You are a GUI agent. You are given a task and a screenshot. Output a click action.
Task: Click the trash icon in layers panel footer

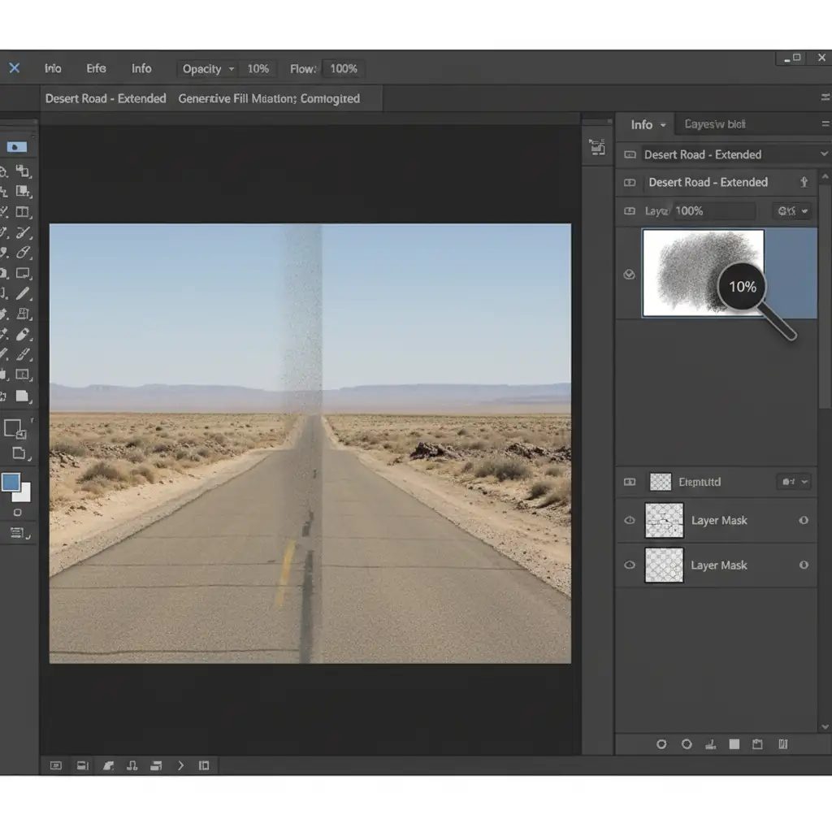click(783, 743)
